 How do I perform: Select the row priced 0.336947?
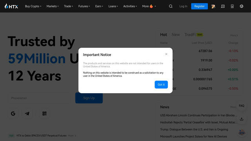199,70
